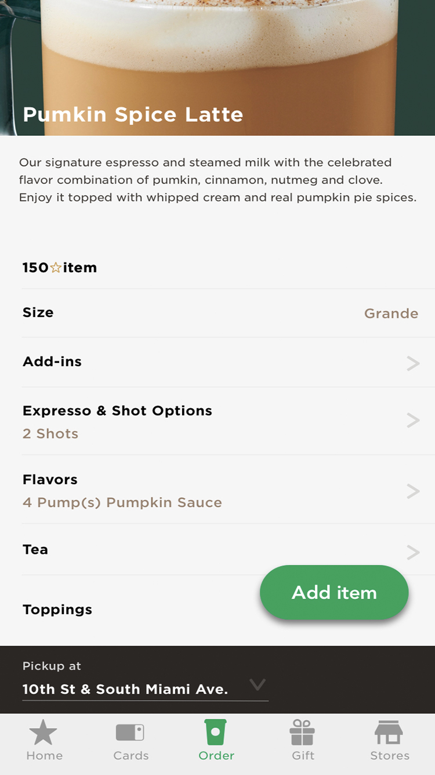
Task: Open the pickup location dropdown arrow
Action: coord(257,685)
